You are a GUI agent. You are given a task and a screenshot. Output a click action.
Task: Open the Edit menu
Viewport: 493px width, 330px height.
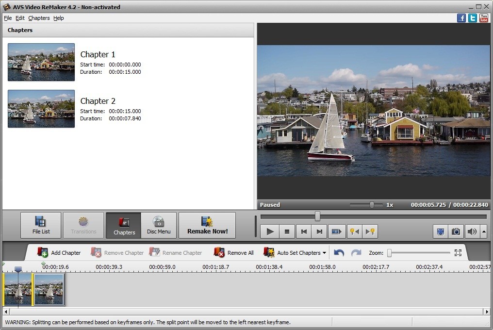(x=20, y=18)
